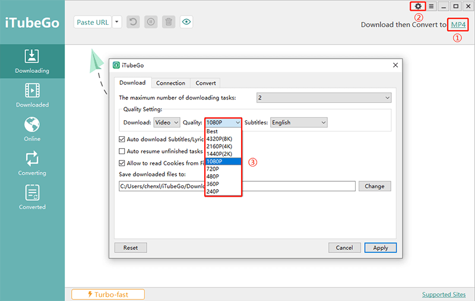Screen dimensions: 475x301
Task: Click the Paste URL button
Action: (x=93, y=22)
